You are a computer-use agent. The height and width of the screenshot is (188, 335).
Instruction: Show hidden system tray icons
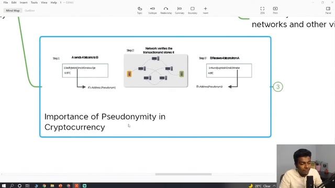tap(274, 186)
